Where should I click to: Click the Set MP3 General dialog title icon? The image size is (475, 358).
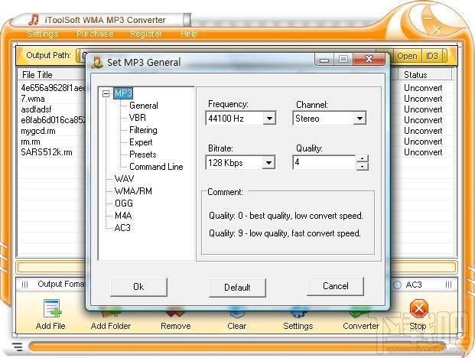[x=97, y=62]
